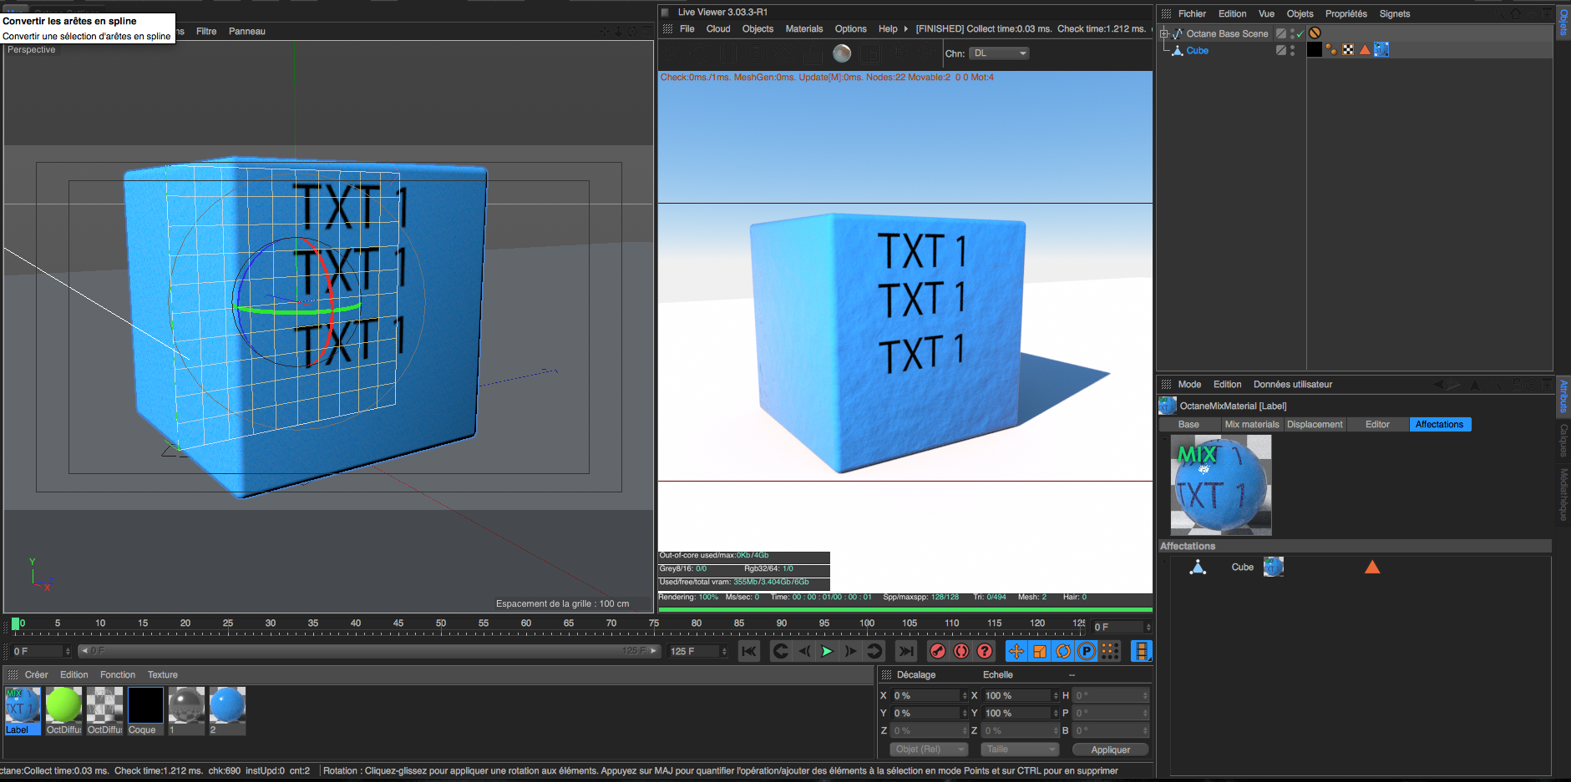Toggle rotation keyframe recording icon
This screenshot has height=782, width=1571.
pyautogui.click(x=1063, y=651)
